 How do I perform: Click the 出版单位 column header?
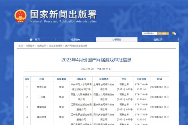click(x=81, y=79)
